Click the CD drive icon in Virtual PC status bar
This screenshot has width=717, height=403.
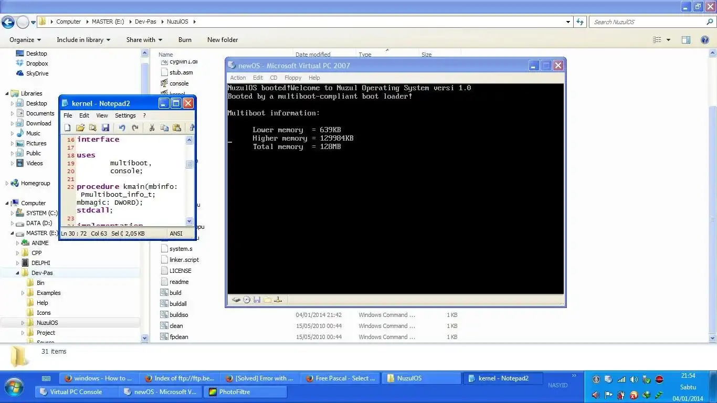point(247,300)
